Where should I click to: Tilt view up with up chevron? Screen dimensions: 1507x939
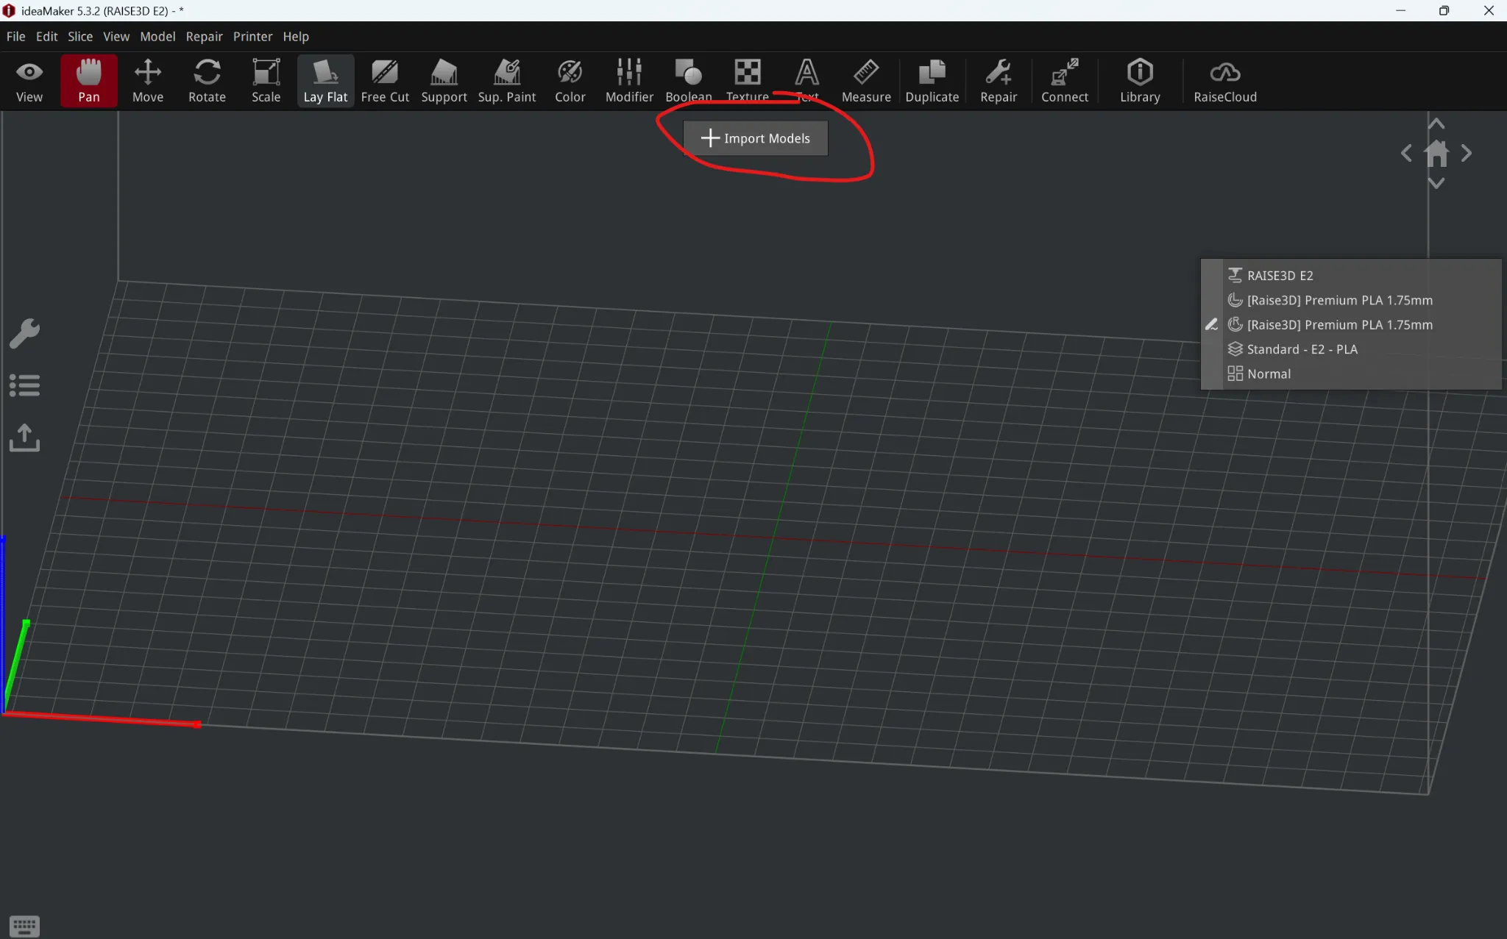pyautogui.click(x=1436, y=124)
